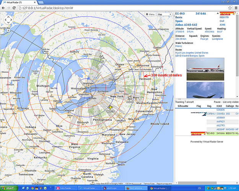Expand the quick launch overflow chevron

pyautogui.click(x=50, y=188)
